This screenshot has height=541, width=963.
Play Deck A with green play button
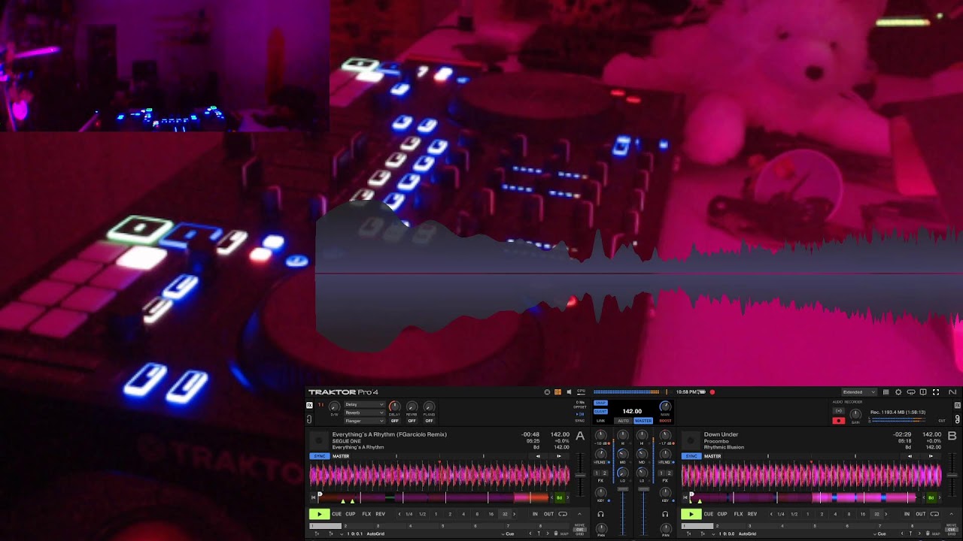(320, 514)
